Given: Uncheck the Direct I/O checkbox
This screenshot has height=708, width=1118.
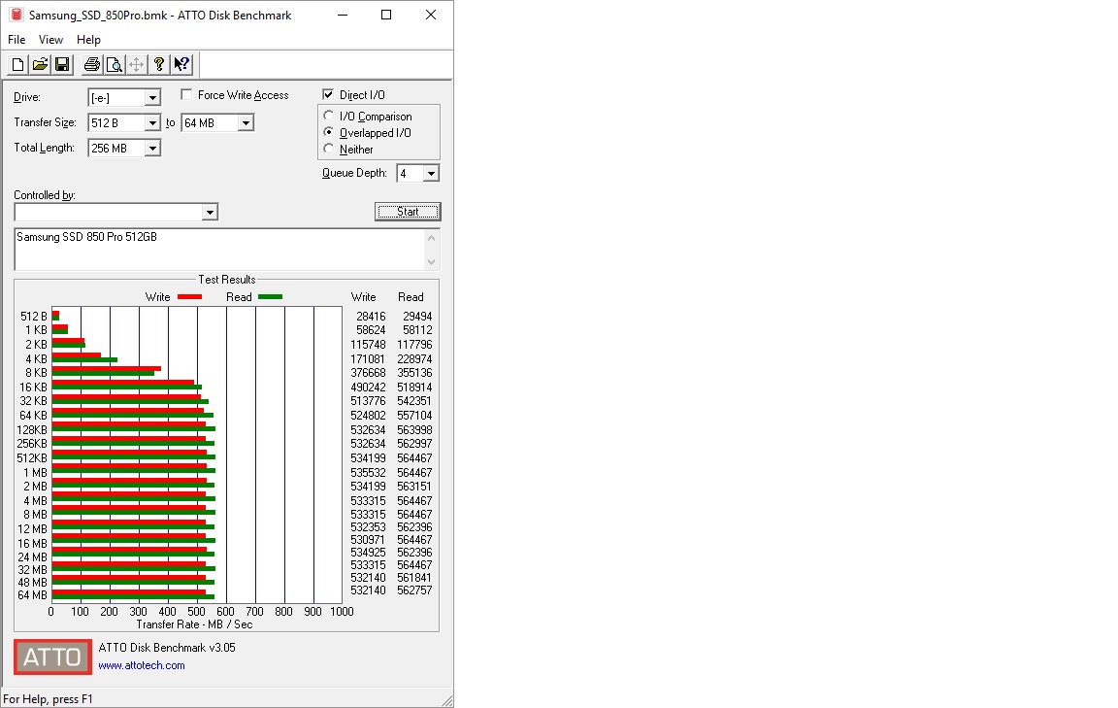Looking at the screenshot, I should pos(328,95).
